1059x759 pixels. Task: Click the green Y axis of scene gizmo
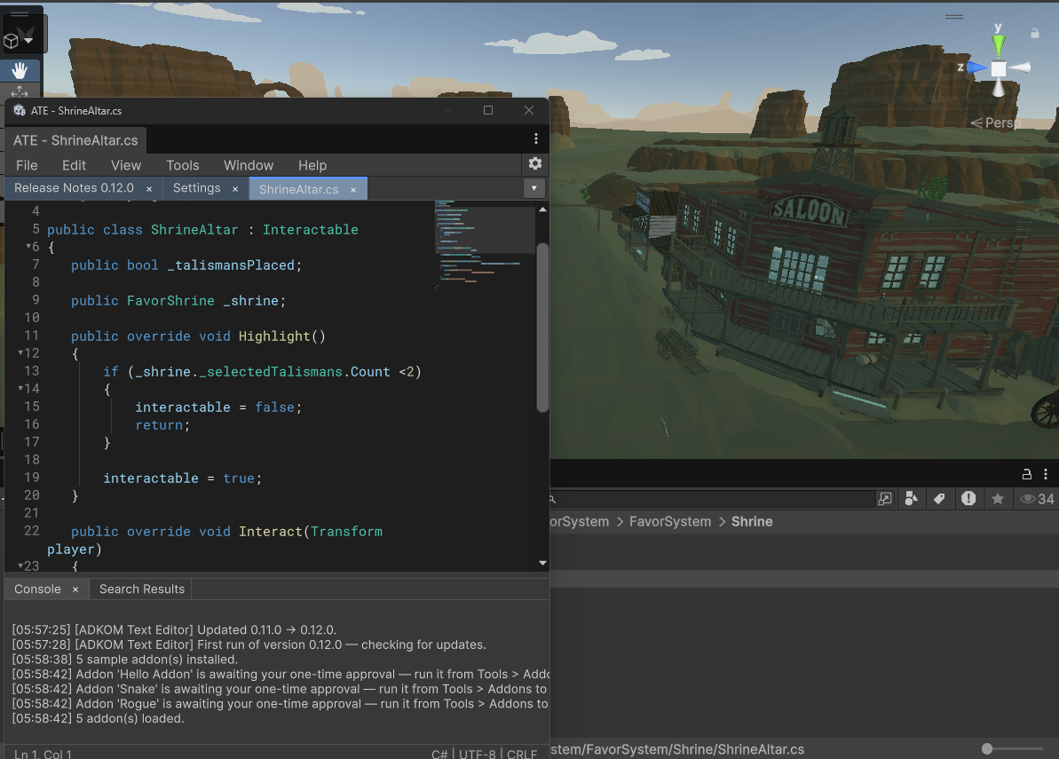click(x=999, y=43)
